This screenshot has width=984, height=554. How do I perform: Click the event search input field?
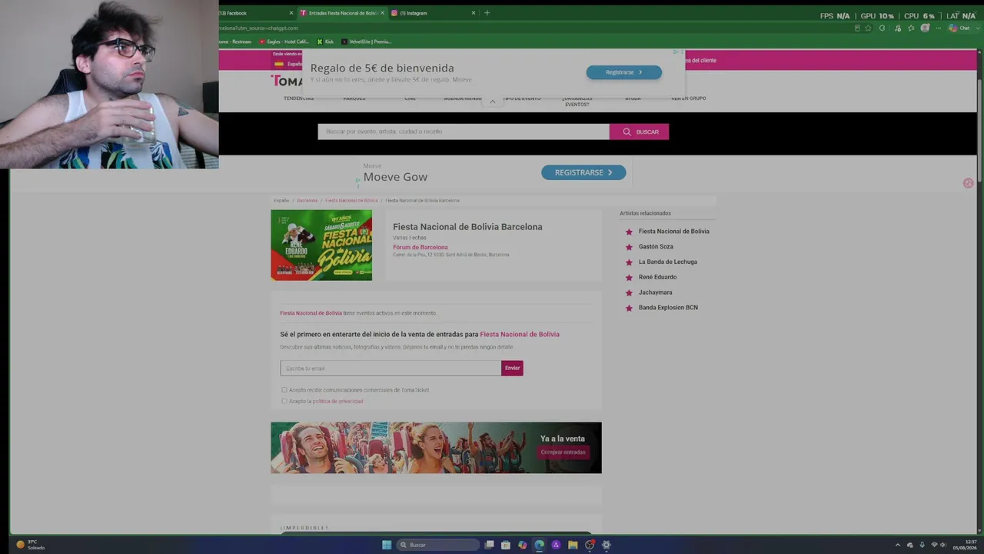(464, 132)
